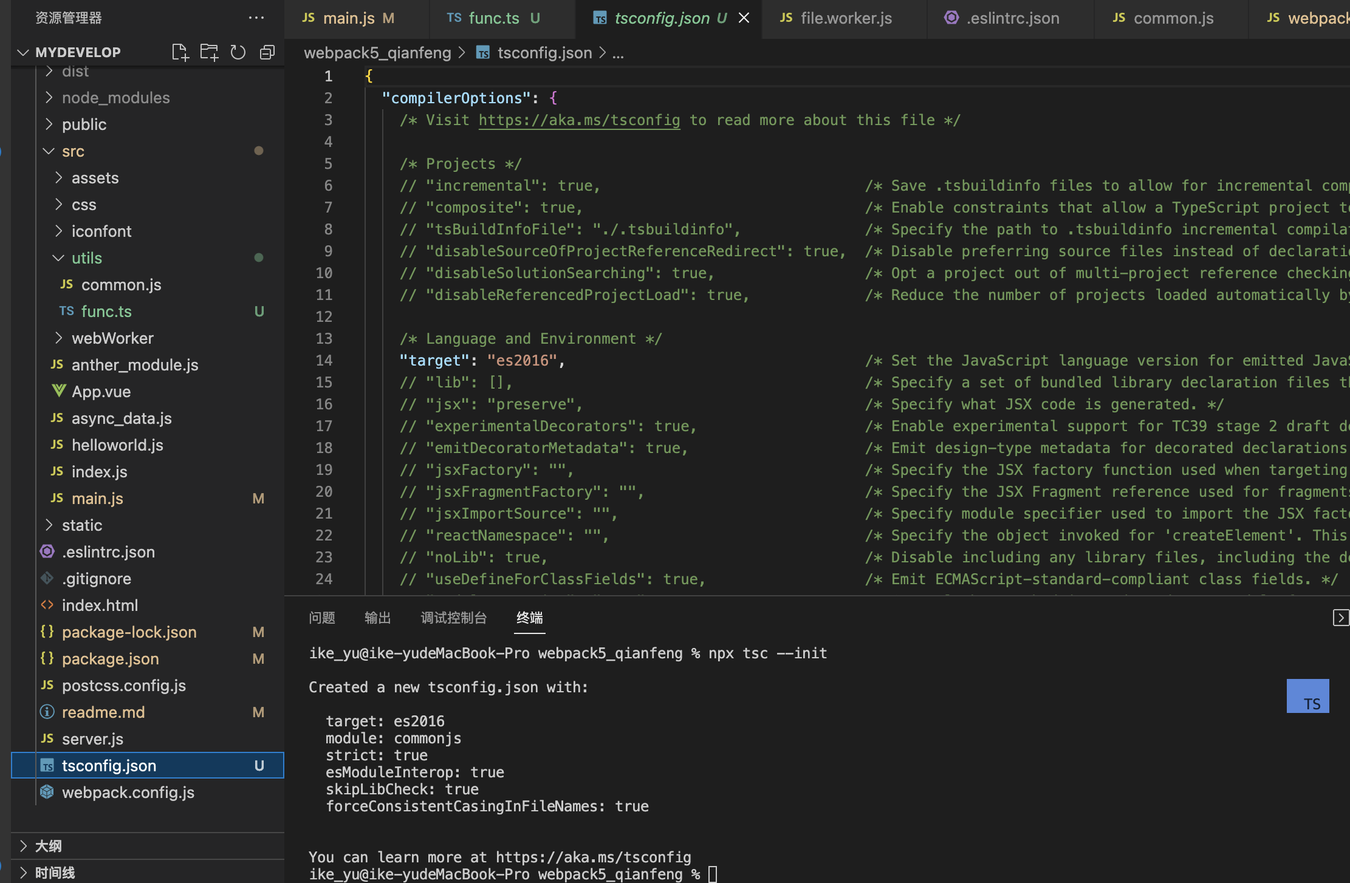The image size is (1350, 883).
Task: Click the webpack5_qianfeng breadcrumb segment
Action: click(x=377, y=53)
